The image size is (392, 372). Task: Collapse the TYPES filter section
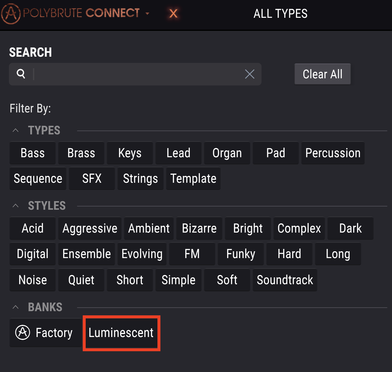[16, 130]
